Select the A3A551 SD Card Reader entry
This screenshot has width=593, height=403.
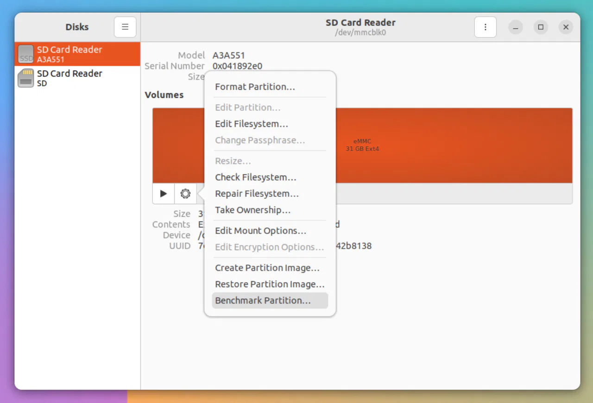[69, 54]
